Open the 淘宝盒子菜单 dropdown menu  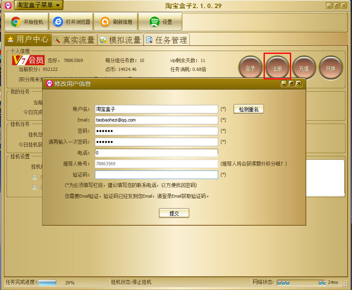pos(39,5)
